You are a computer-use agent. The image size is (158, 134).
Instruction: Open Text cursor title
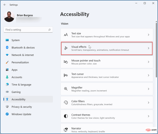(78, 74)
